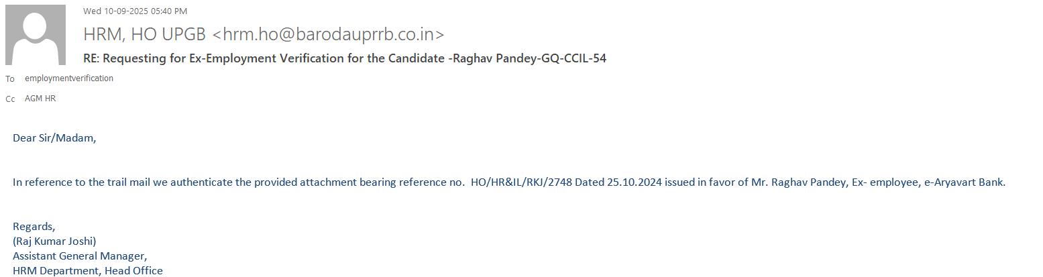
Task: Click HRM Department, Head Office signature line
Action: coord(88,271)
